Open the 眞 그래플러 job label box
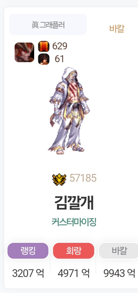Viewport: 138px width, 293px height. point(48,24)
